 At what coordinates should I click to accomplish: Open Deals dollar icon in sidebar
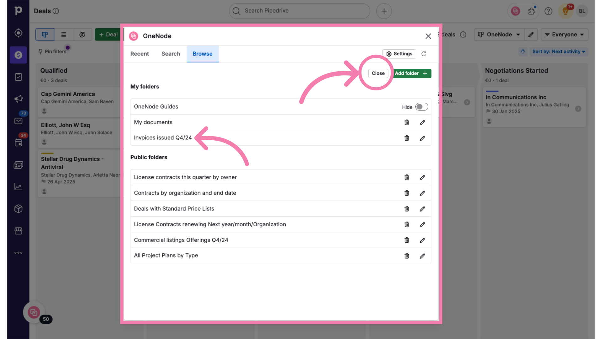coord(18,55)
